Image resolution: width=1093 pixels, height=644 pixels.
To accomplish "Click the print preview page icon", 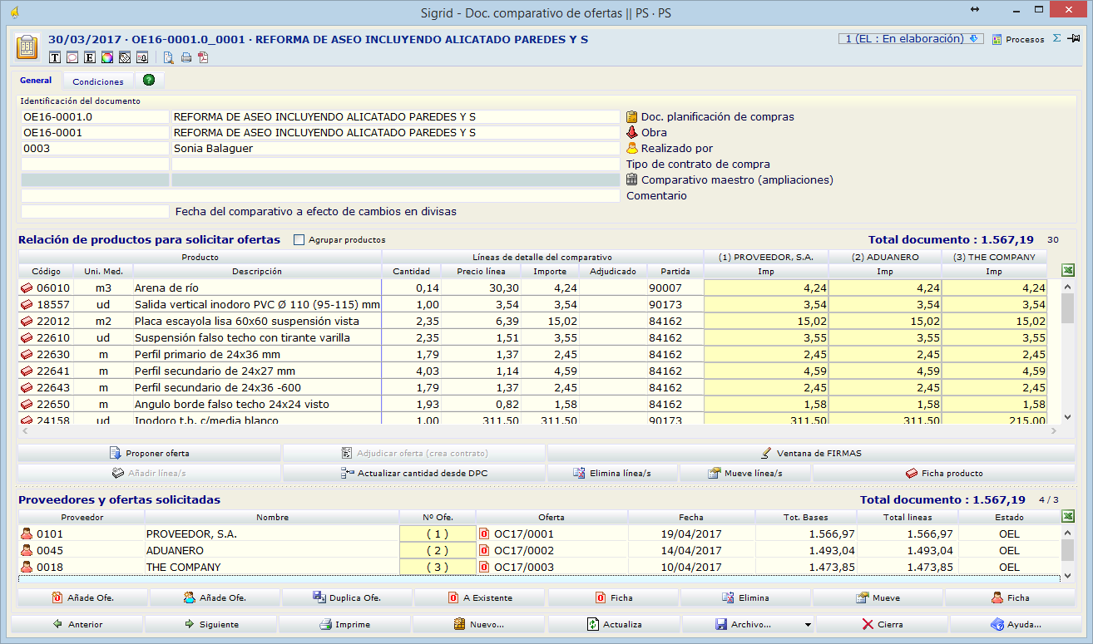I will 168,57.
